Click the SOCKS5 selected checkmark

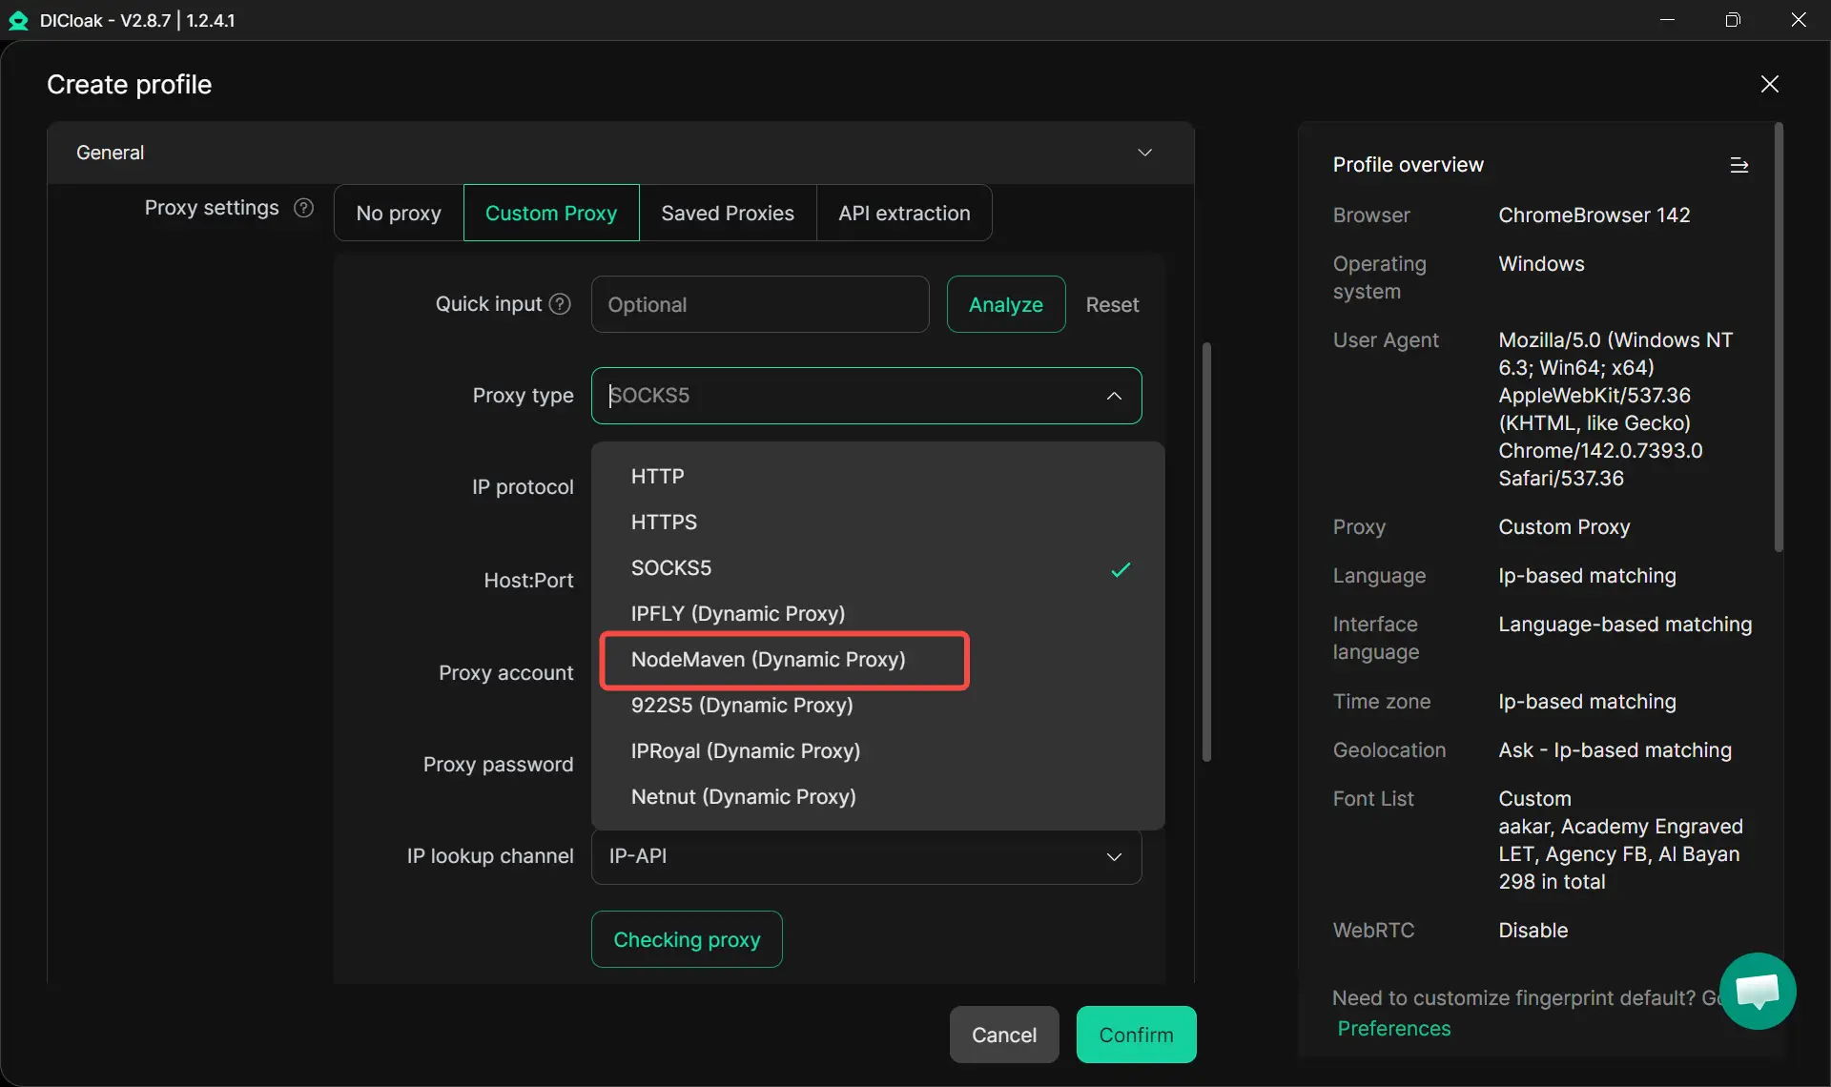click(x=1121, y=569)
